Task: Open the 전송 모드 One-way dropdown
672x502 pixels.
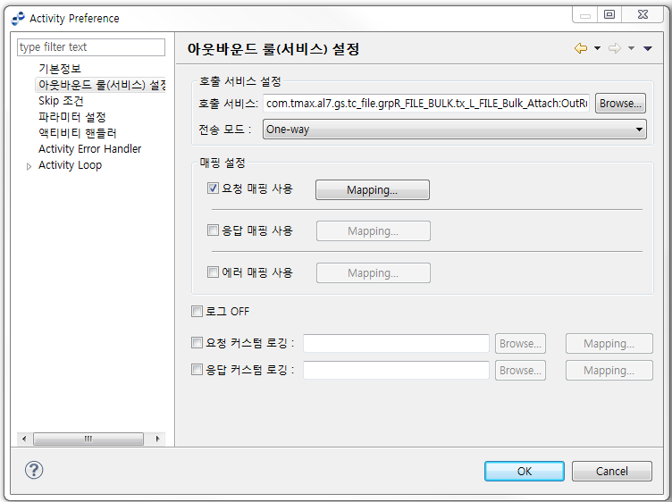Action: click(x=454, y=130)
